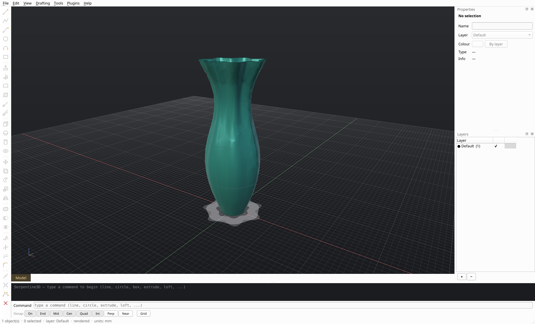Select the Curve tool
The image size is (535, 324).
[x=6, y=30]
